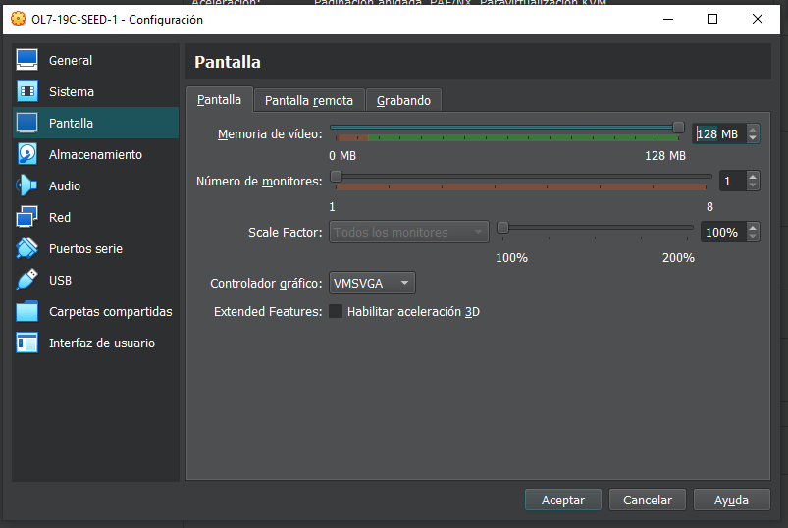The width and height of the screenshot is (788, 528).
Task: Click the Cancelar button
Action: pos(647,500)
